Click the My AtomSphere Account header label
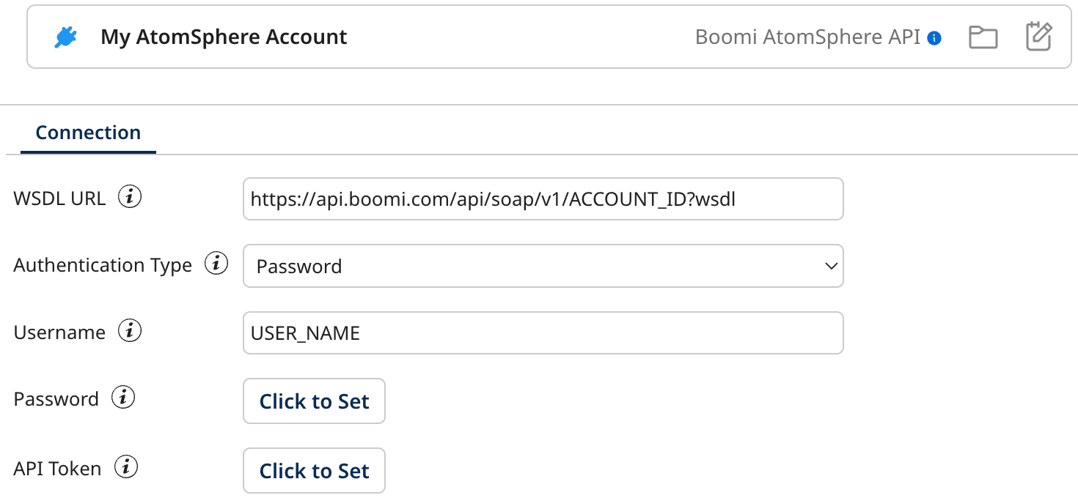 point(222,37)
